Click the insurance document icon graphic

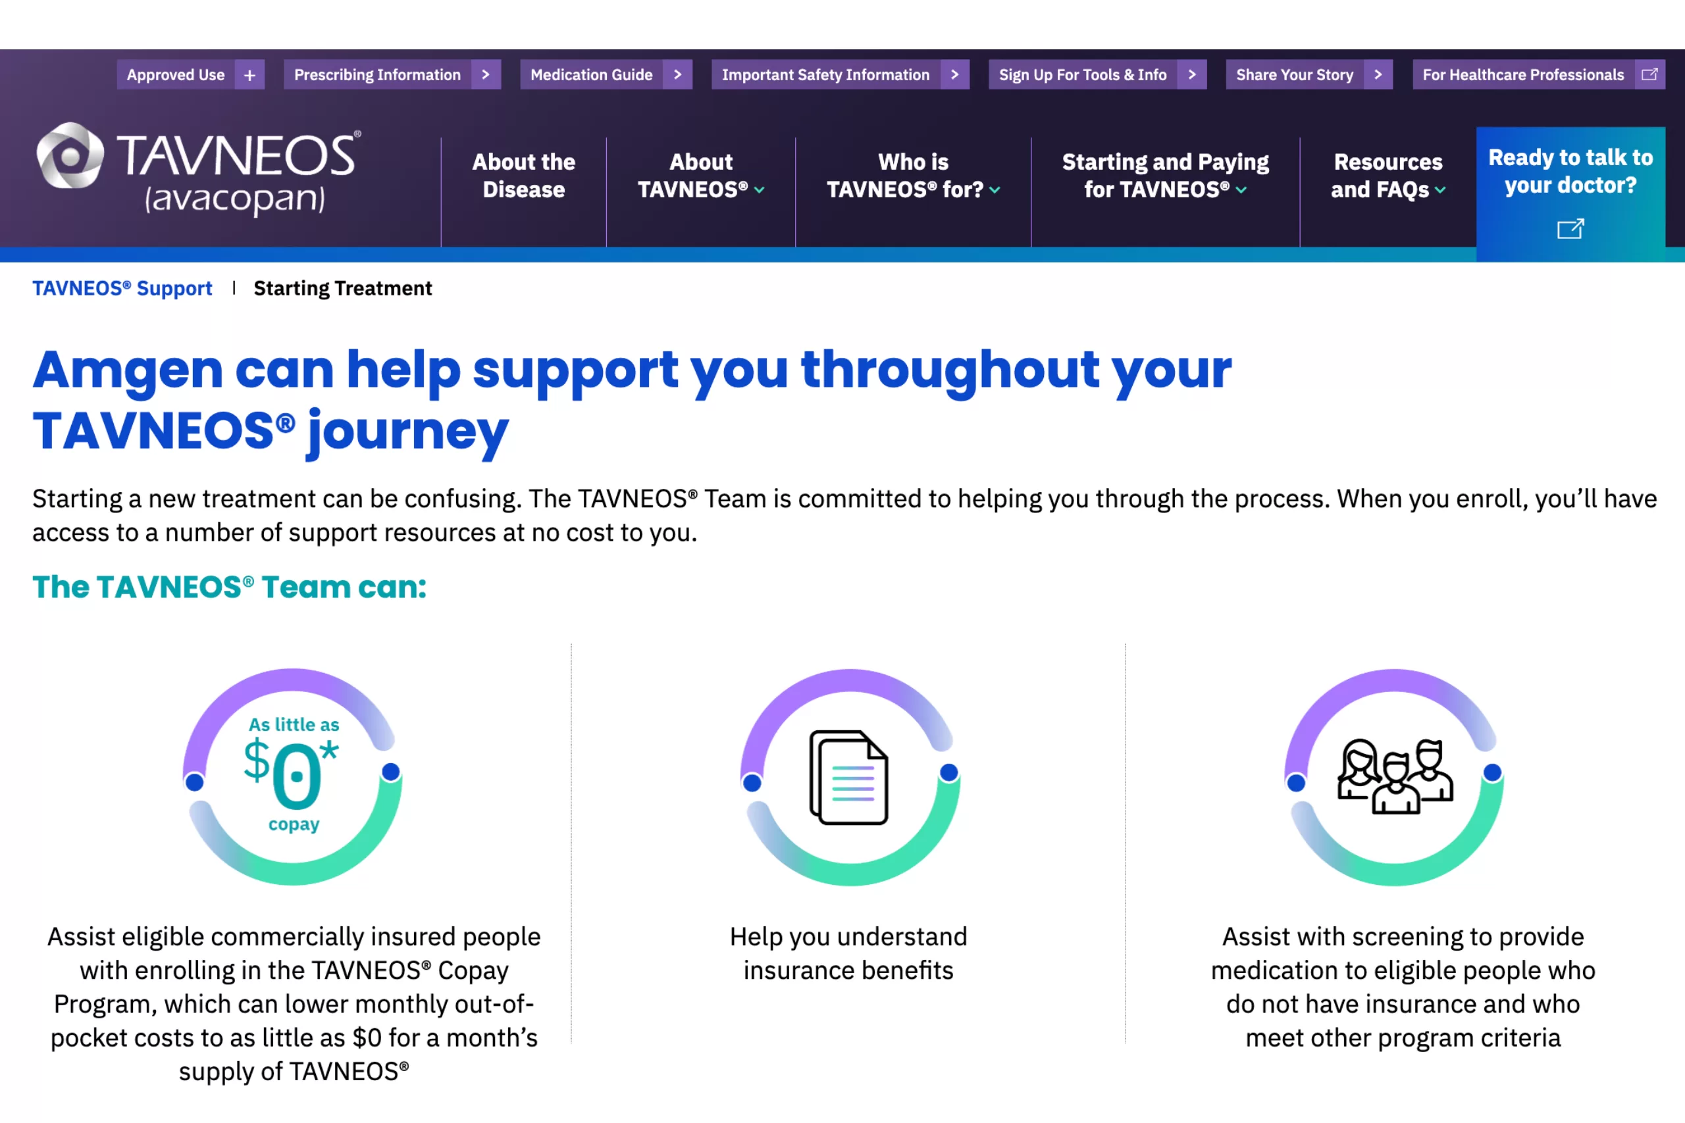tap(850, 776)
